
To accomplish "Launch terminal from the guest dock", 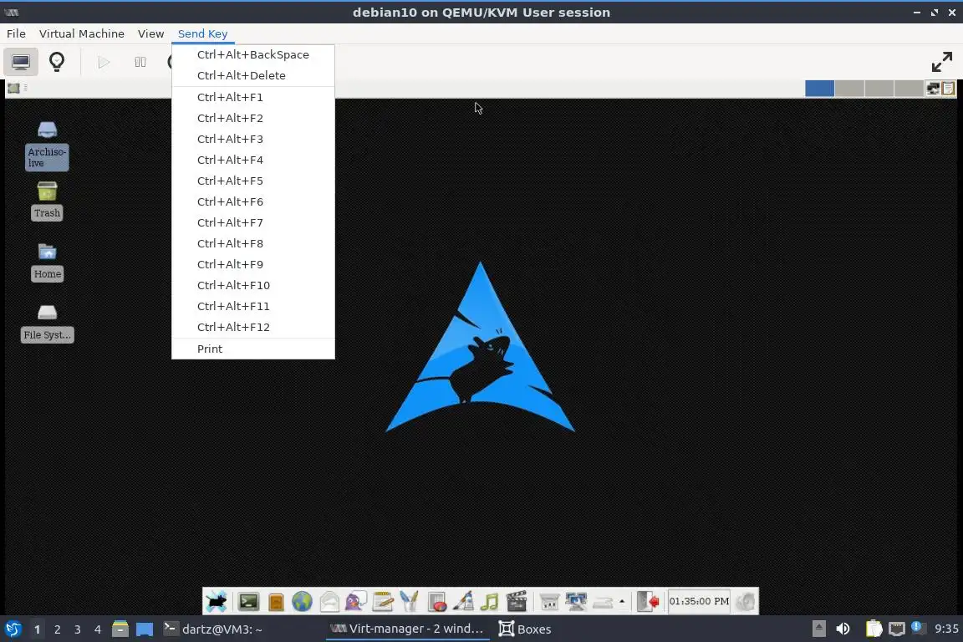I will pos(249,601).
